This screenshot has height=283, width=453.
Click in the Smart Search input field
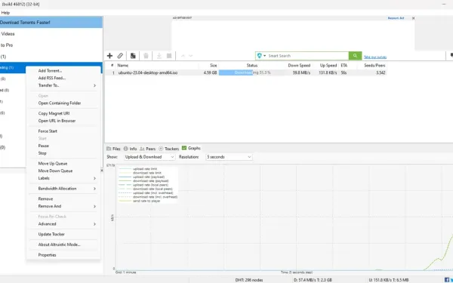tap(308, 56)
